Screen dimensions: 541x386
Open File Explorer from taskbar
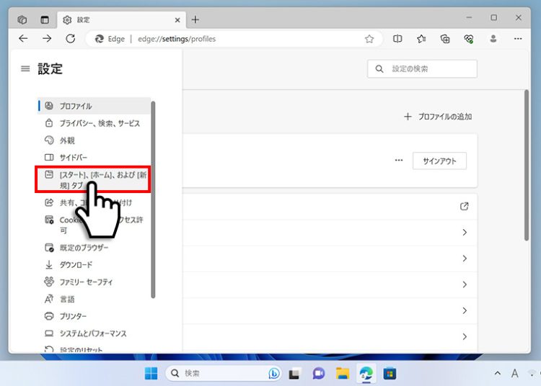coord(342,373)
